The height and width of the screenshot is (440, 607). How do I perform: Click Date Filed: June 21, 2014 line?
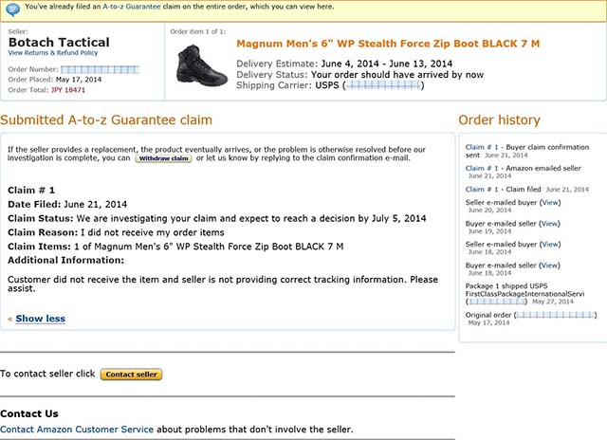(67, 204)
